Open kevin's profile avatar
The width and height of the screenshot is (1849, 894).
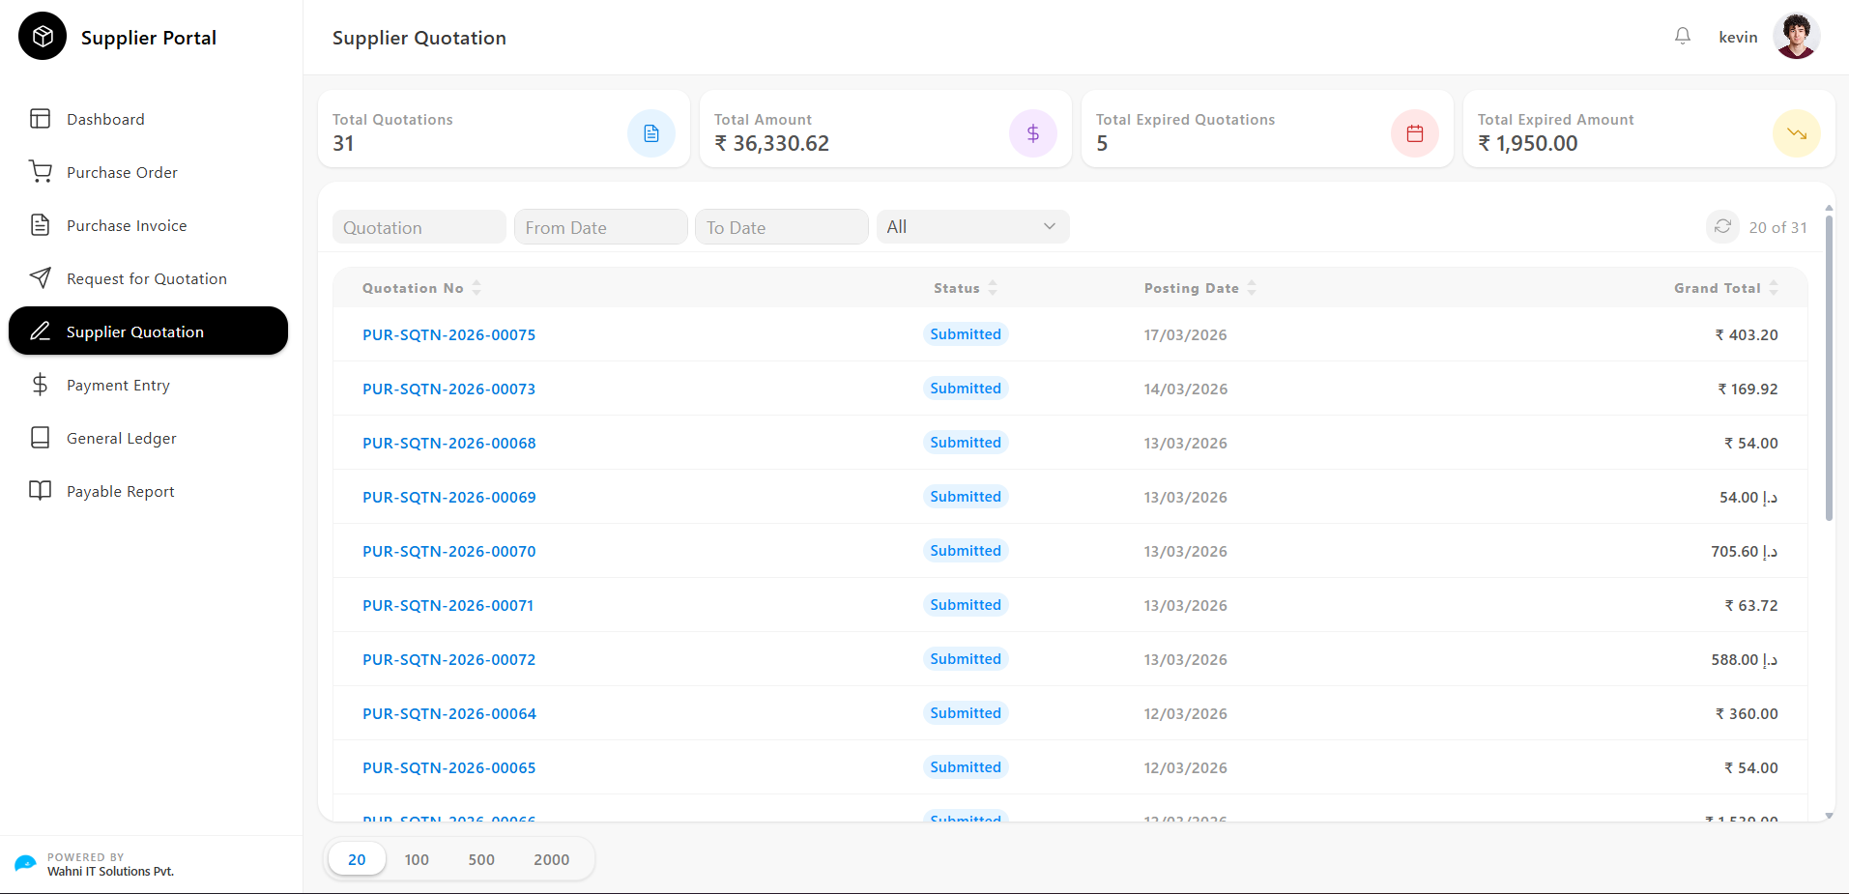pyautogui.click(x=1797, y=37)
